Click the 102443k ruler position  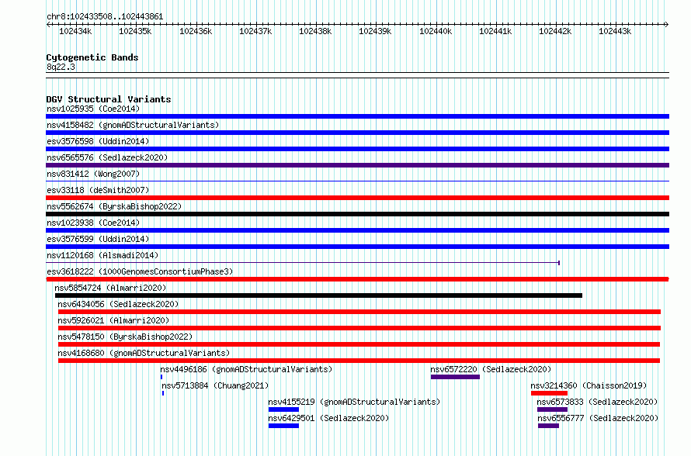click(x=615, y=31)
